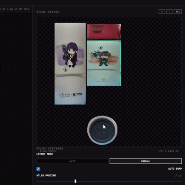This screenshot has height=185, width=185.
Task: Click the FIT view button
Action: click(x=178, y=12)
